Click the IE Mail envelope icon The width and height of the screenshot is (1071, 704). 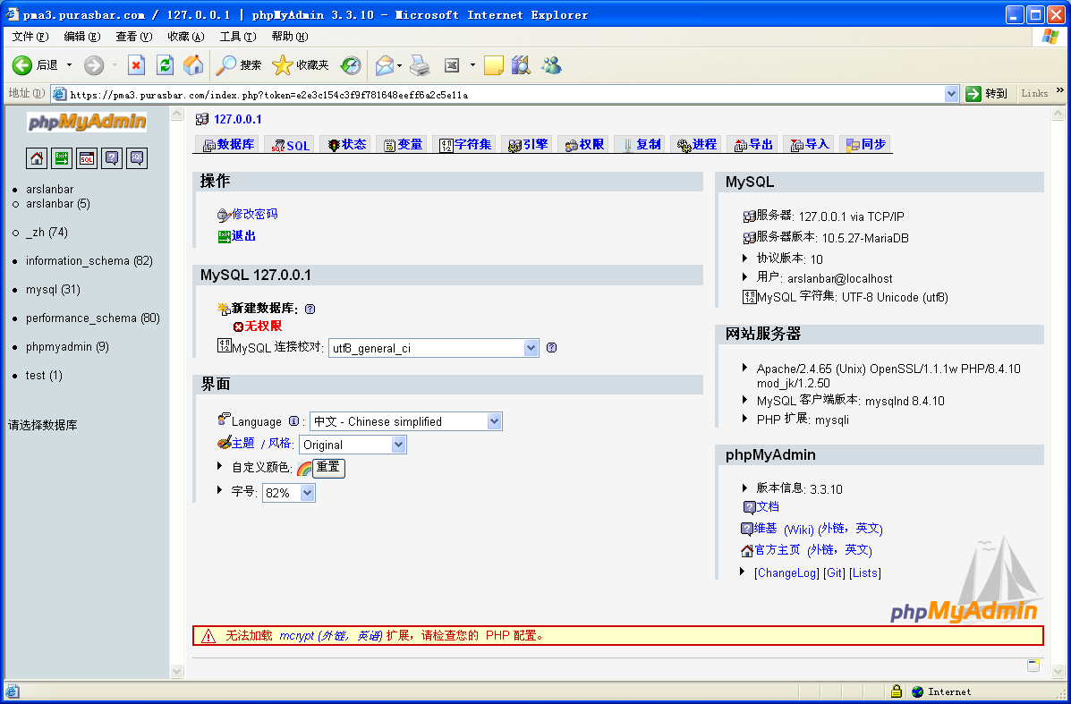(x=385, y=65)
